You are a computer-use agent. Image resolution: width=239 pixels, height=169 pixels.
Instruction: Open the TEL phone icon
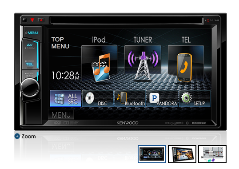(186, 64)
